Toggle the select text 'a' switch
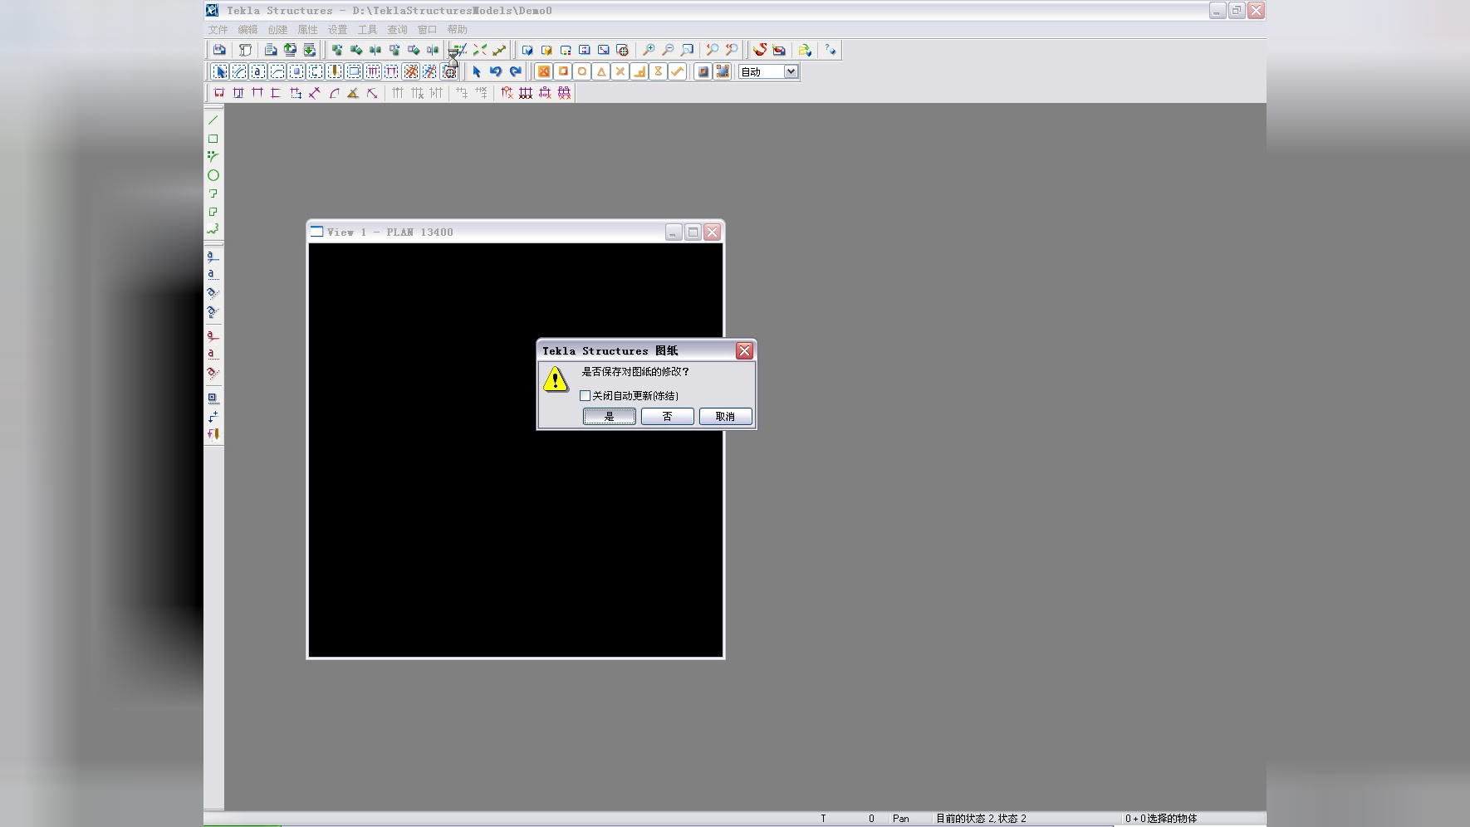The height and width of the screenshot is (827, 1470). click(x=258, y=71)
